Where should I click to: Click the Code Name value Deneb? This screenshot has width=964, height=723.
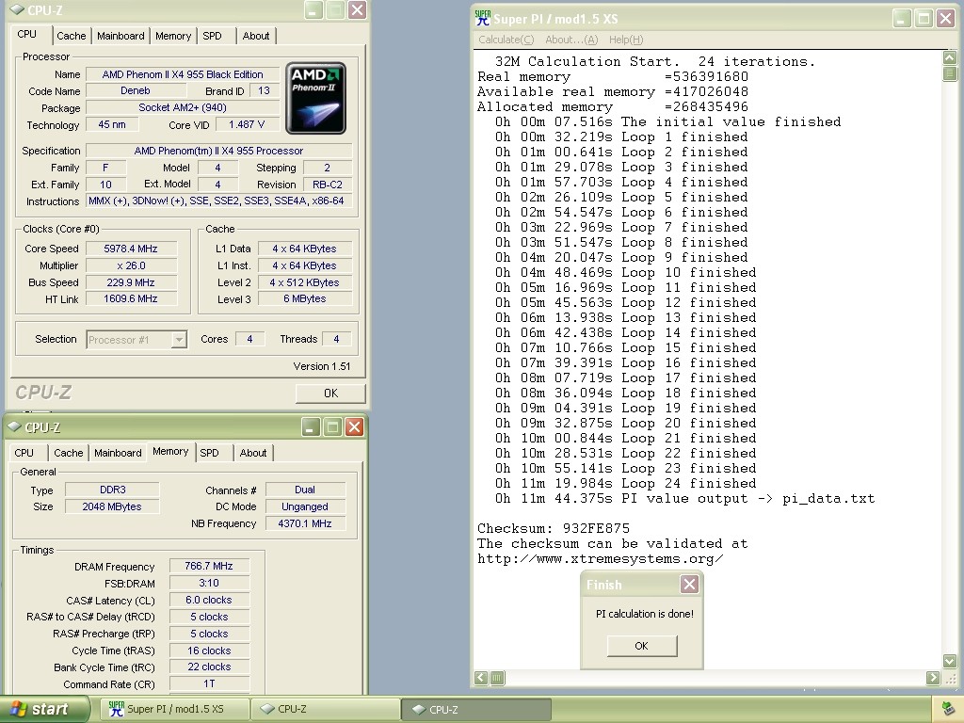pos(136,90)
